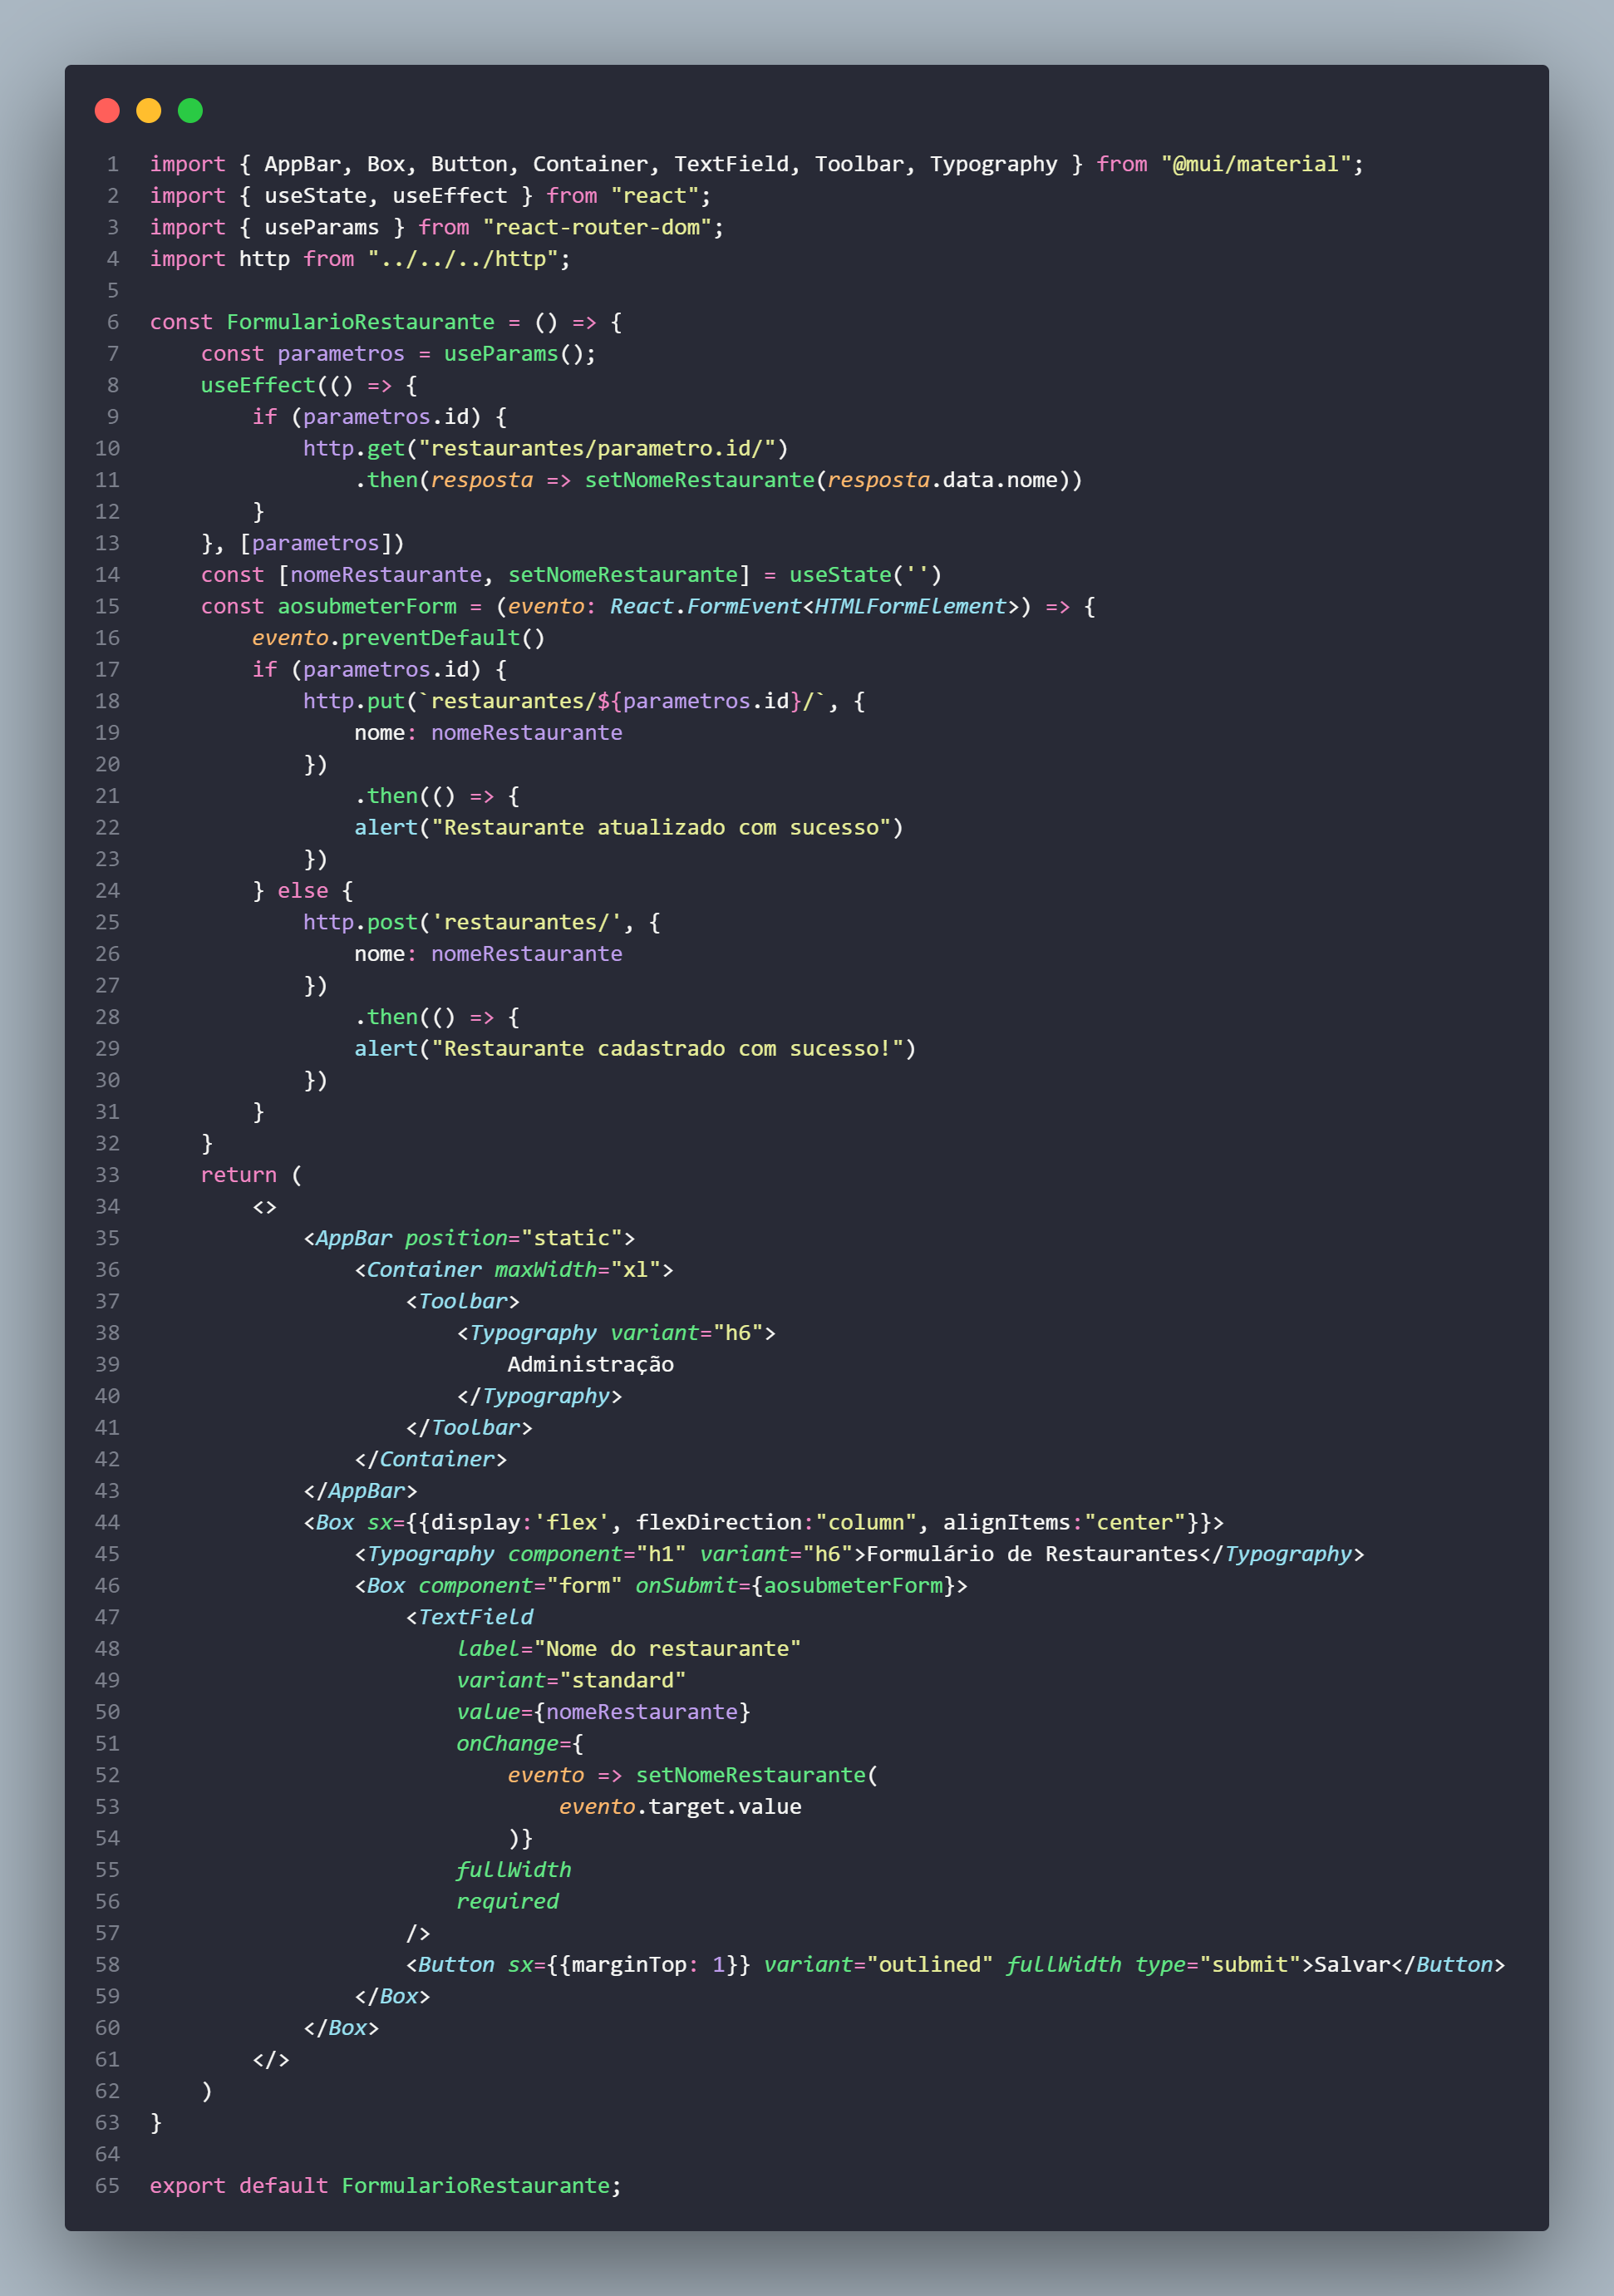Click "Restaurante atualizado com sucesso" string
This screenshot has height=2296, width=1614.
click(x=661, y=828)
